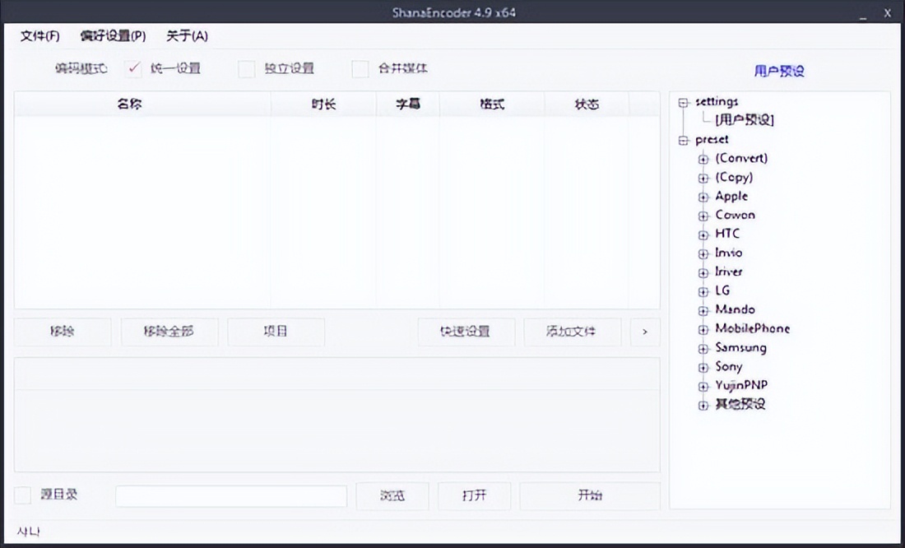Click the 名称 column header

click(129, 104)
